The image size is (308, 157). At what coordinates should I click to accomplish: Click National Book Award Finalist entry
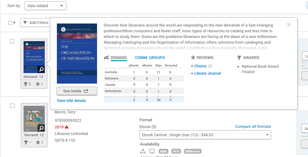click(260, 69)
